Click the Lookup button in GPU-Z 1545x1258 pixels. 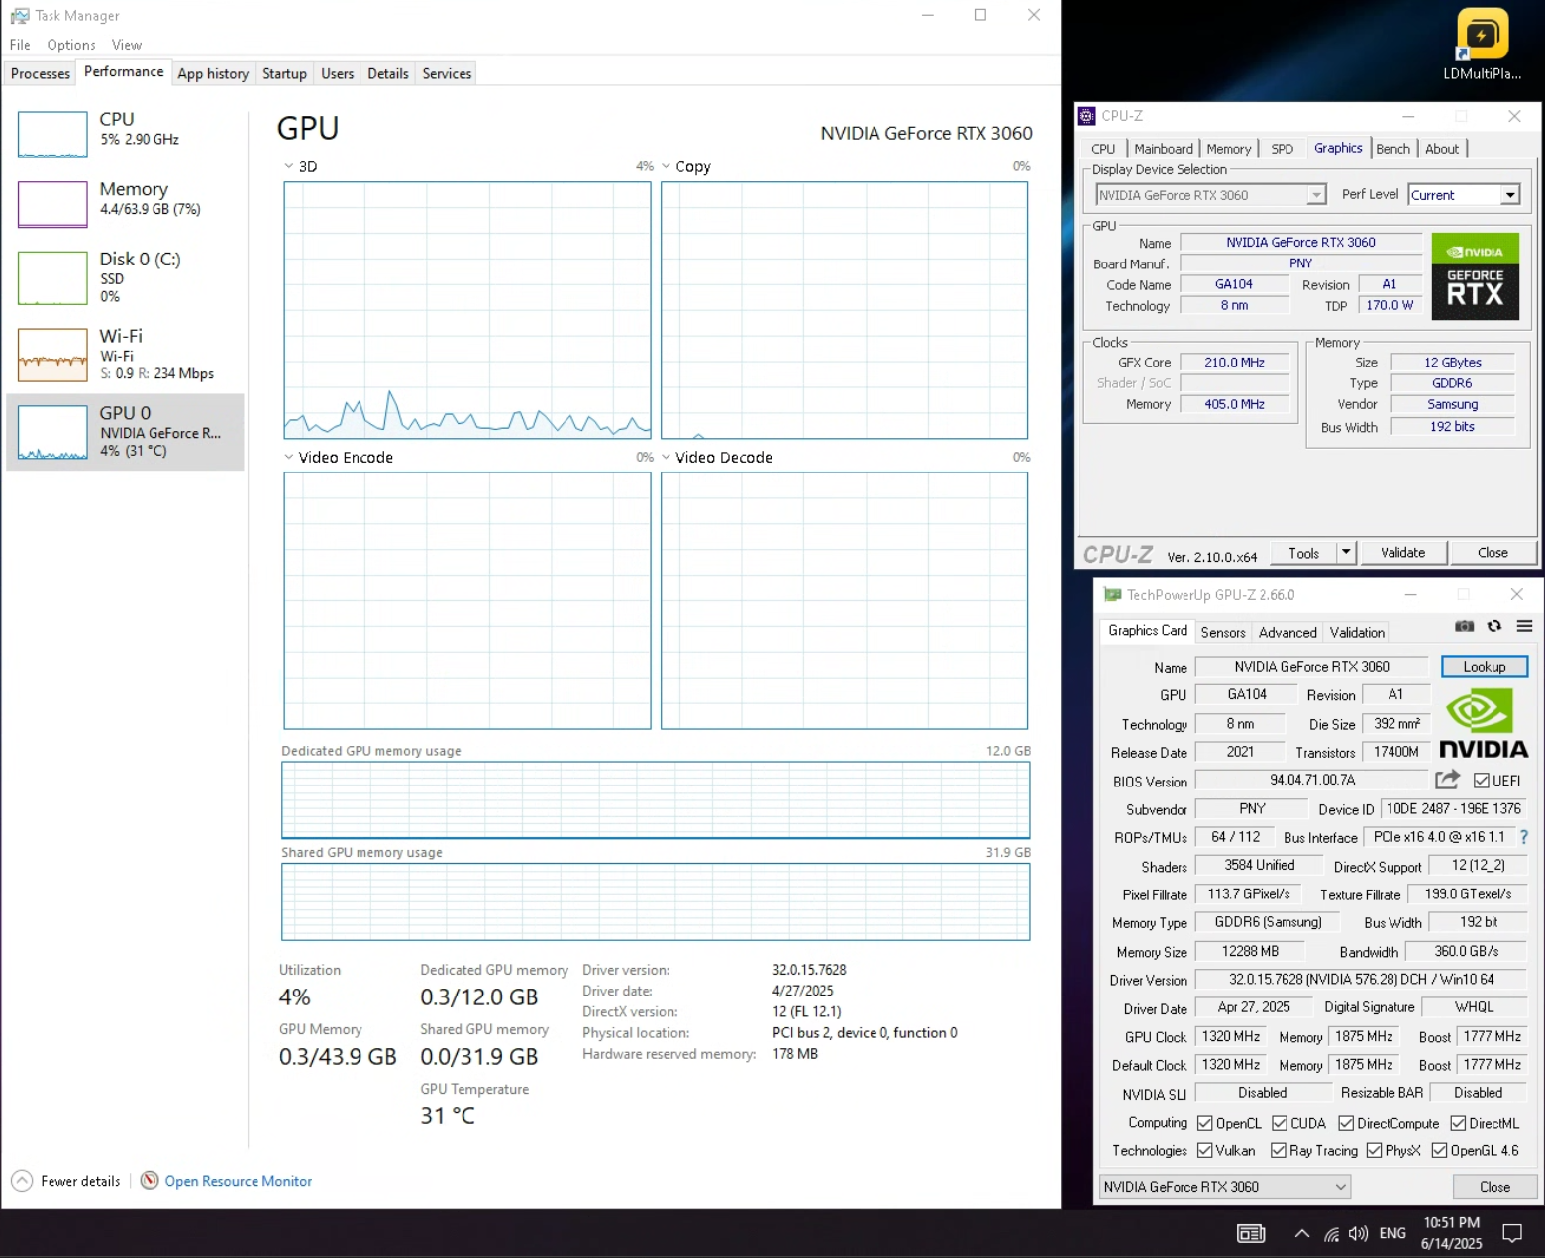click(x=1484, y=667)
